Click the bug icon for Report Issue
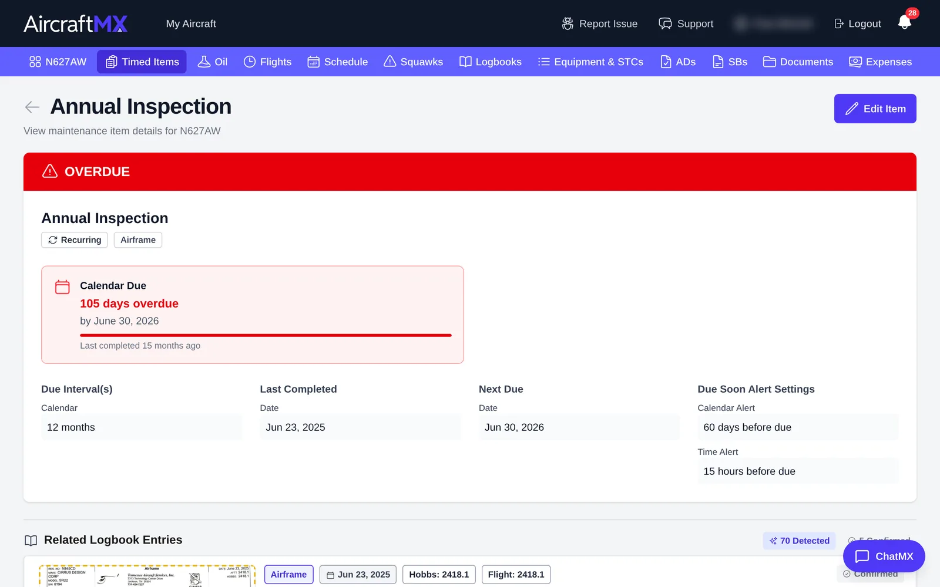Screen dimensions: 940x587 [x=568, y=23]
